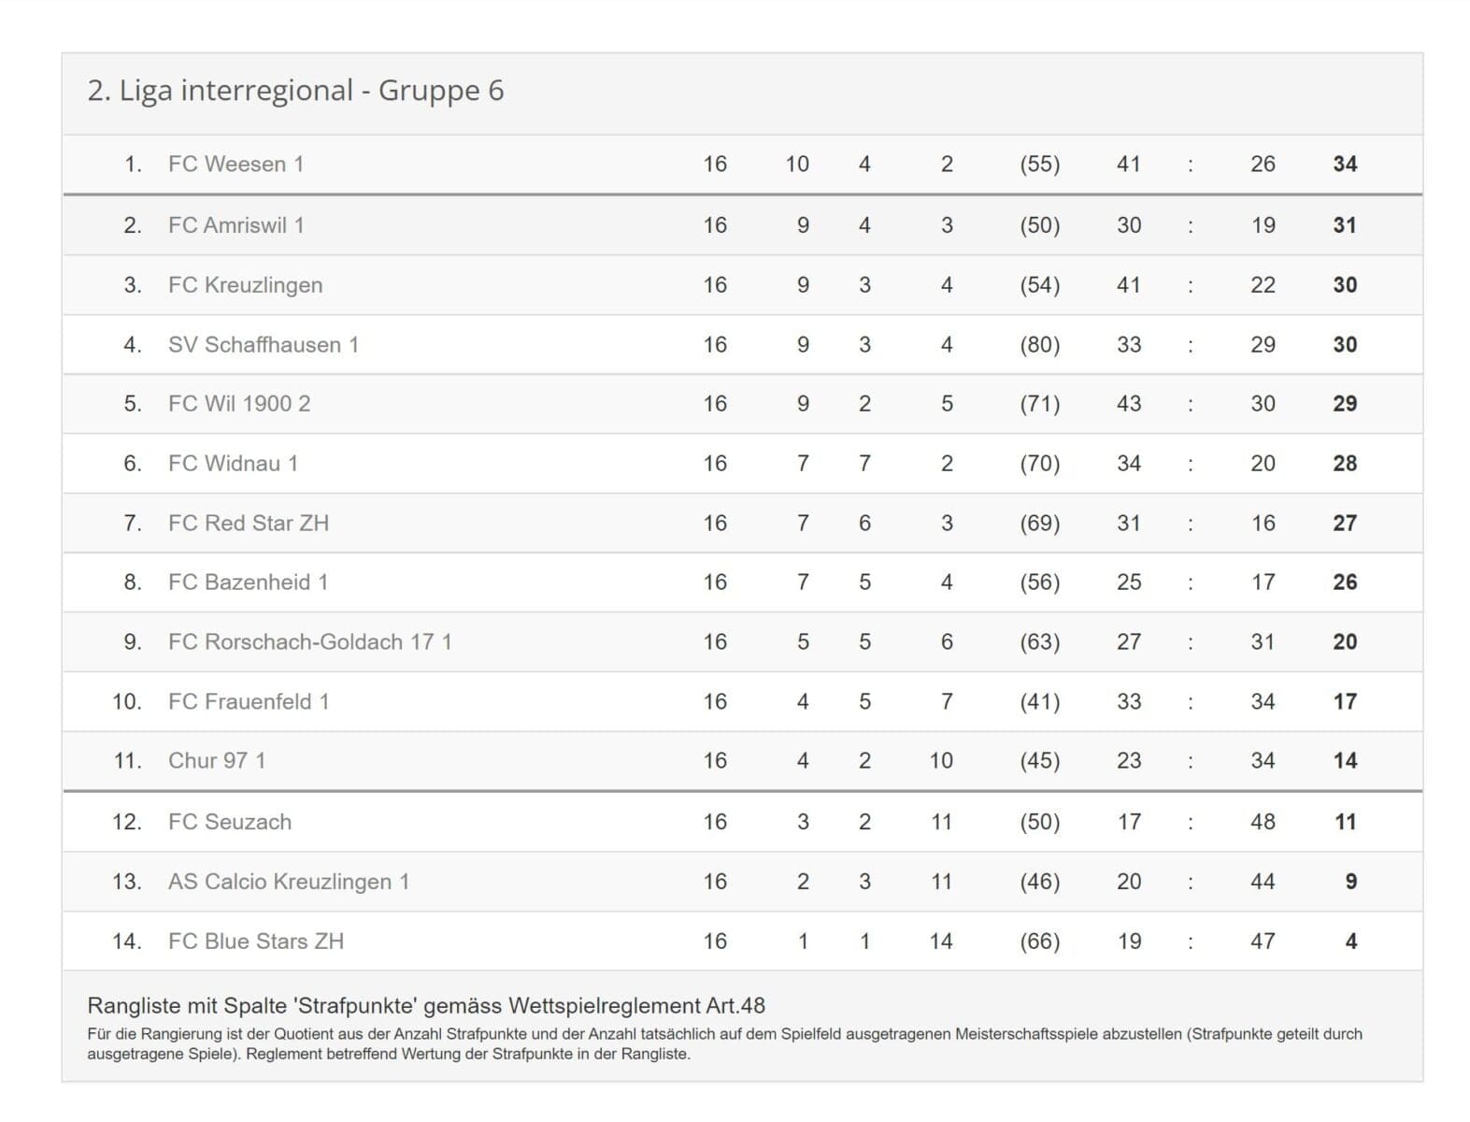1470x1122 pixels.
Task: Click the Chur 97 1 team name
Action: click(217, 761)
